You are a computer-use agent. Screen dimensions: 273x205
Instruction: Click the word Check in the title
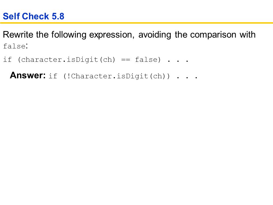click(36, 16)
